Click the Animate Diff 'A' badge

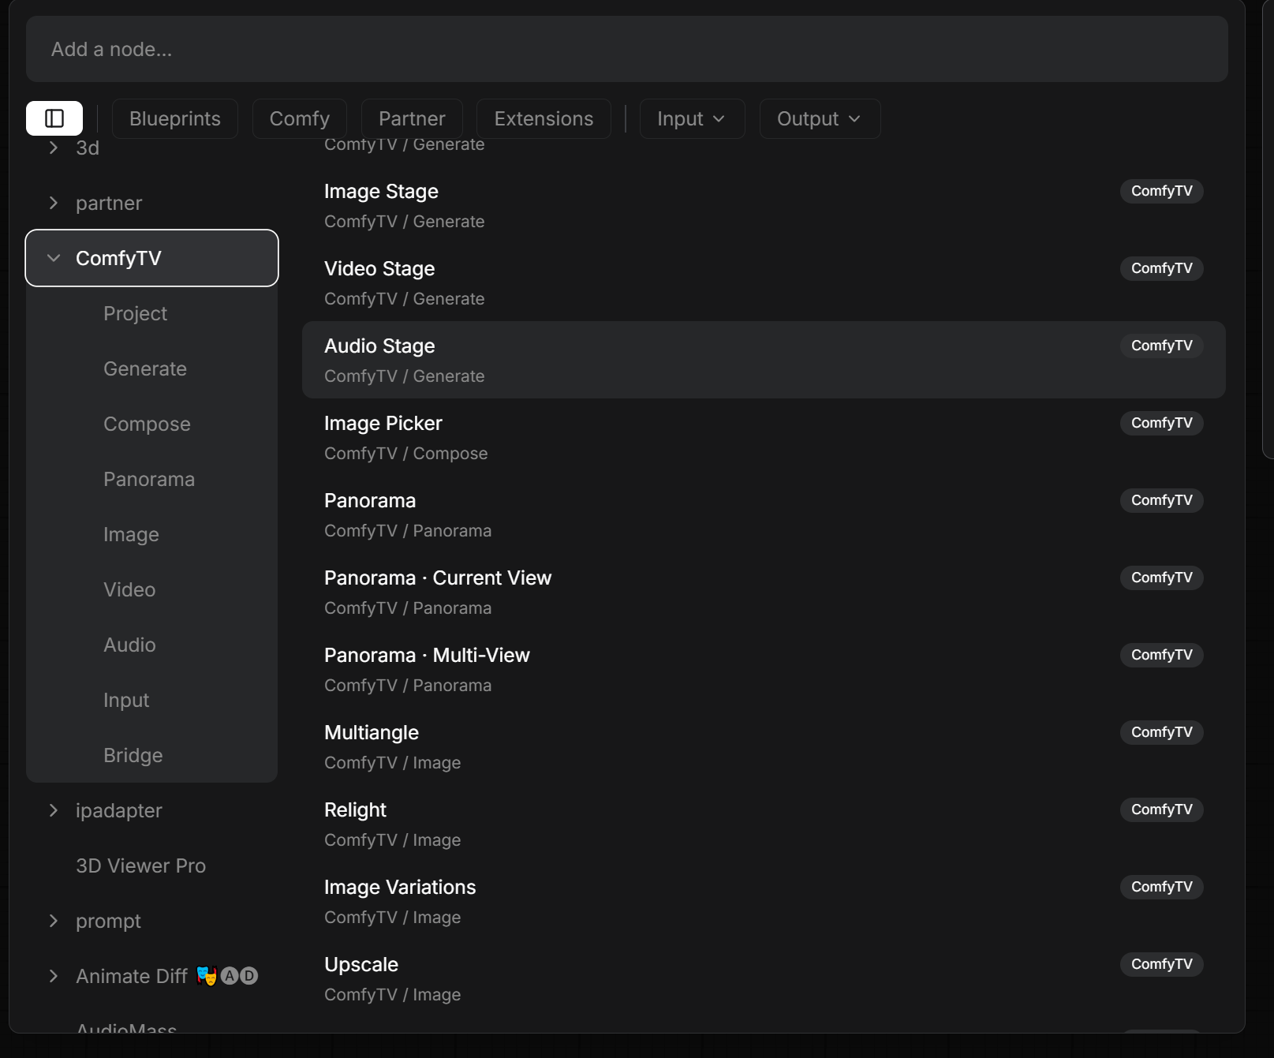[230, 976]
